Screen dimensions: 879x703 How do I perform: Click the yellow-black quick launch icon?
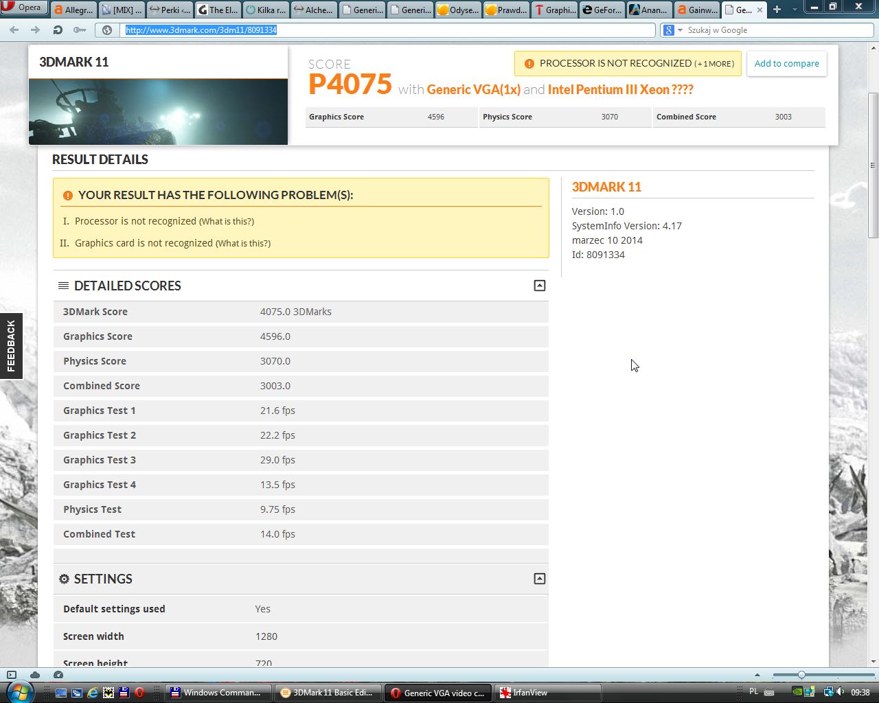click(x=109, y=693)
